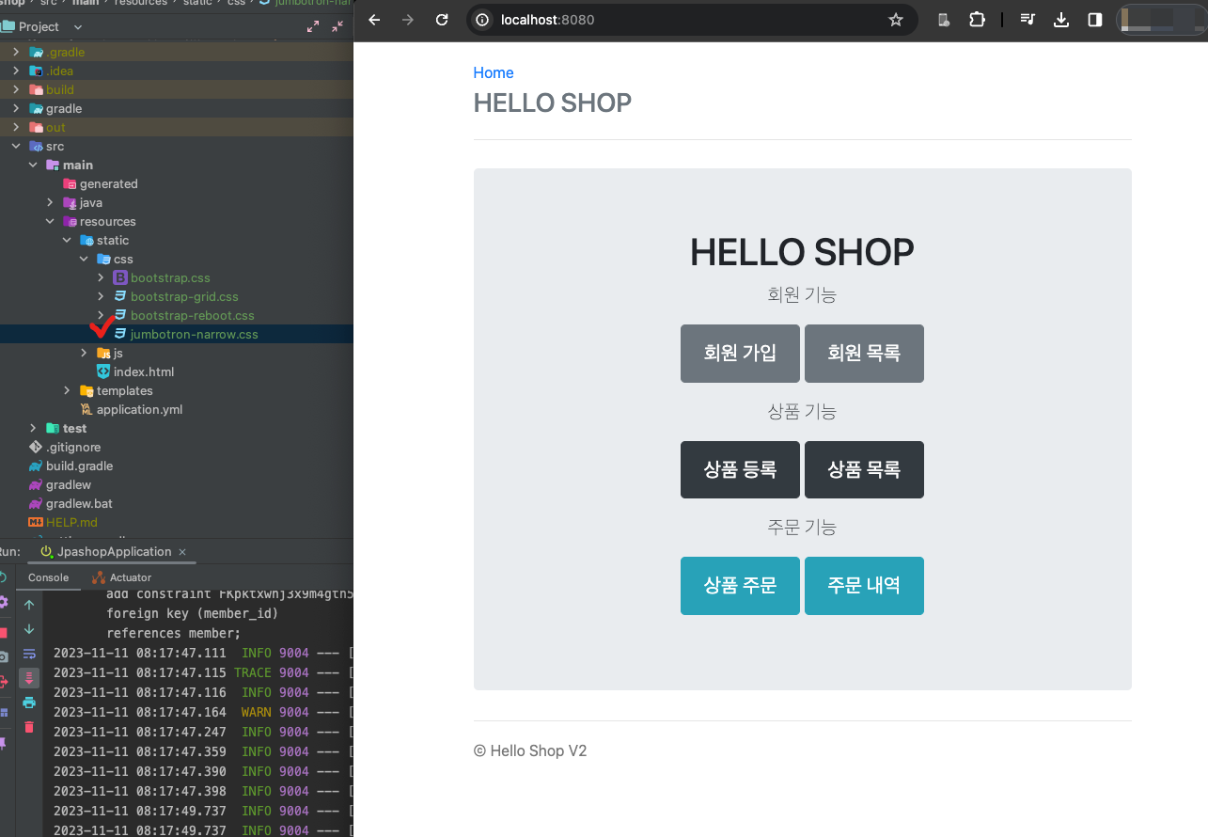Image resolution: width=1208 pixels, height=837 pixels.
Task: Click the browser forward arrow
Action: pyautogui.click(x=408, y=20)
